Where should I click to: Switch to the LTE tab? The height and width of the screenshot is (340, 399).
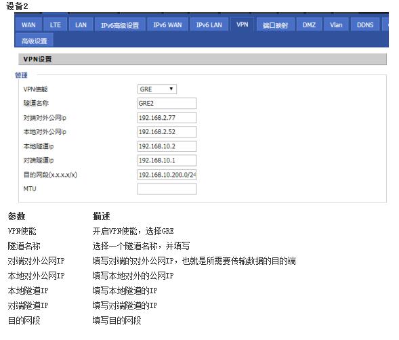pyautogui.click(x=56, y=24)
